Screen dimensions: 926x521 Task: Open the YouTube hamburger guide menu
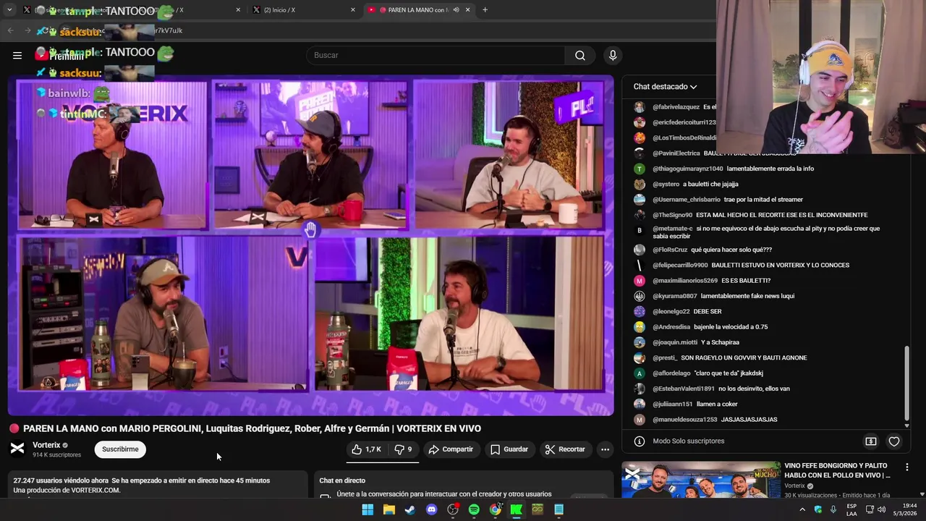pos(17,55)
